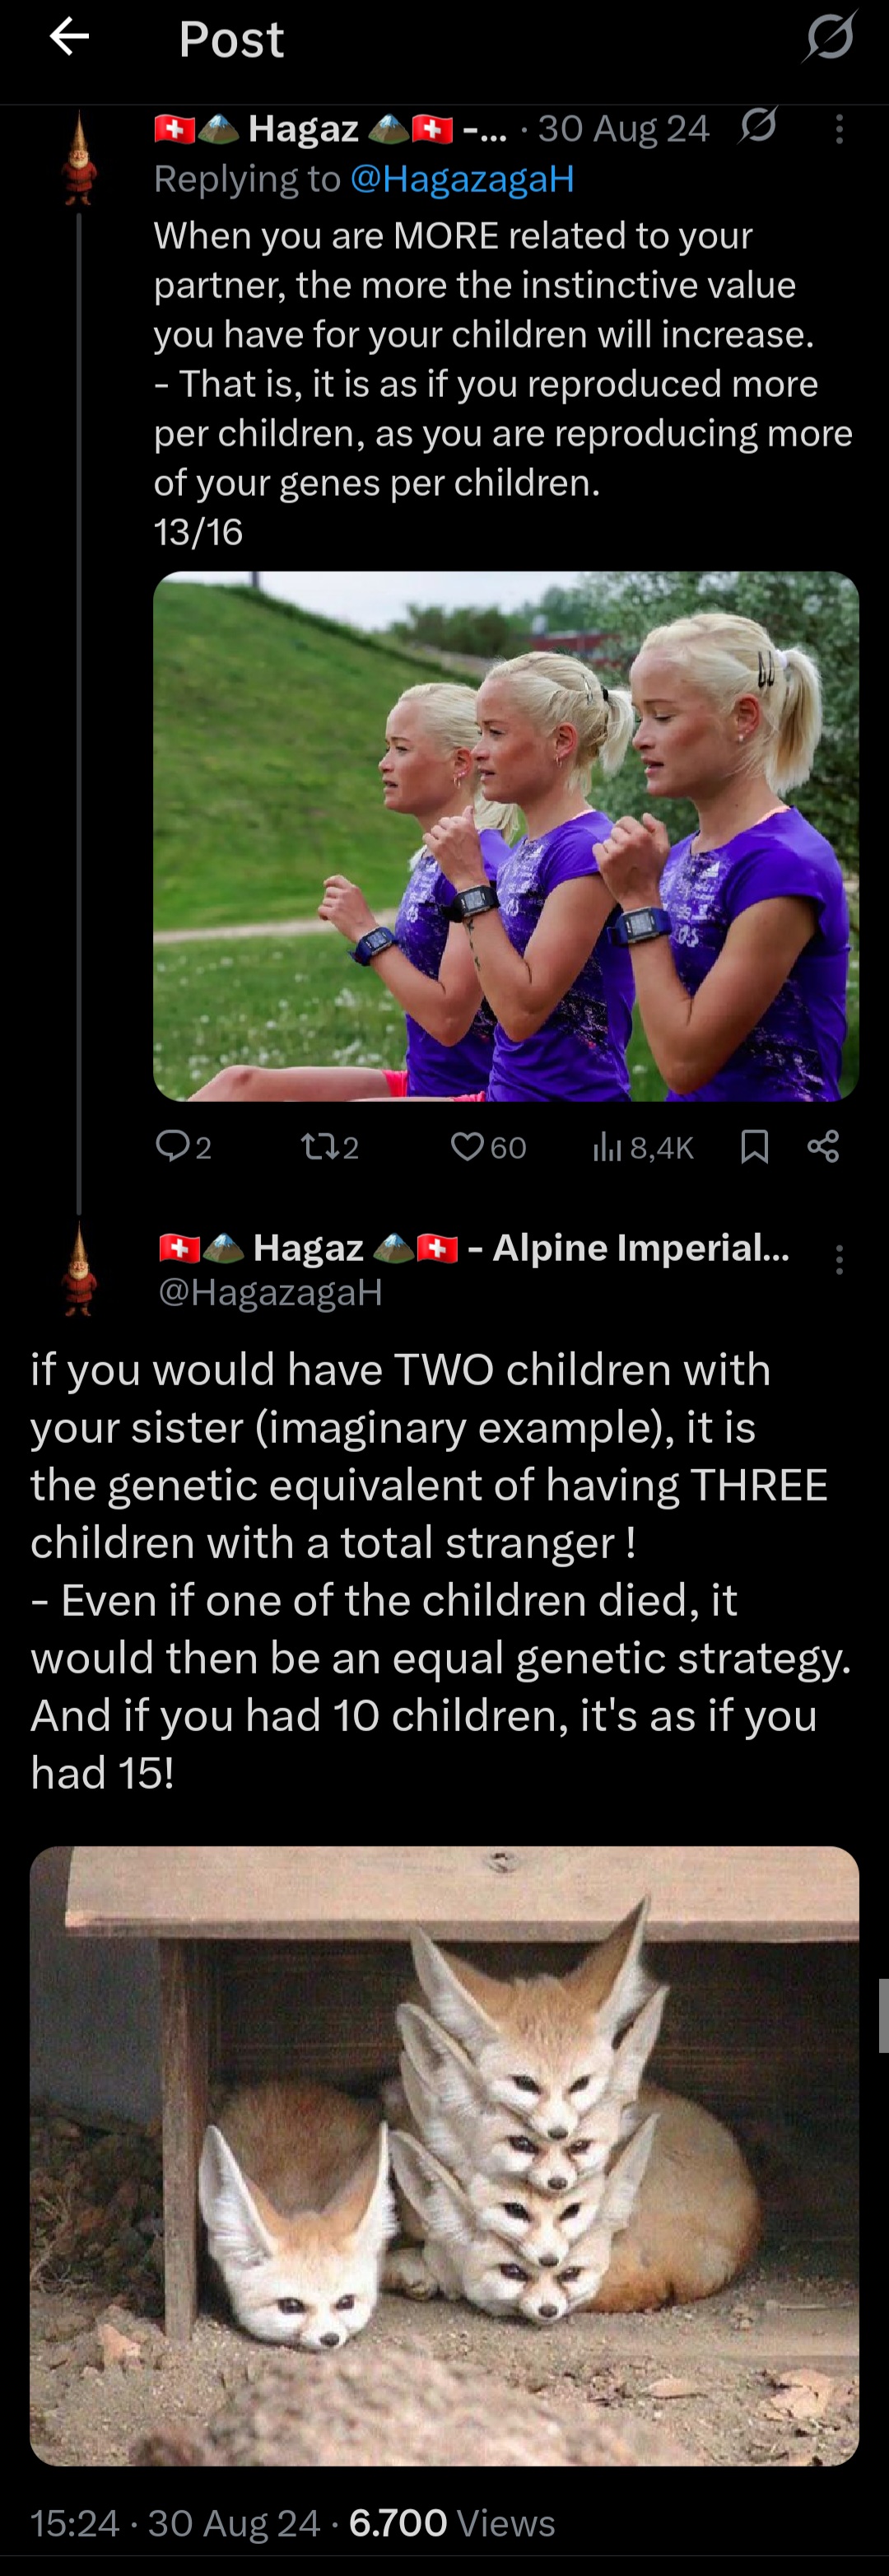
Task: Tap the 6.700 Views count
Action: (x=452, y=2523)
